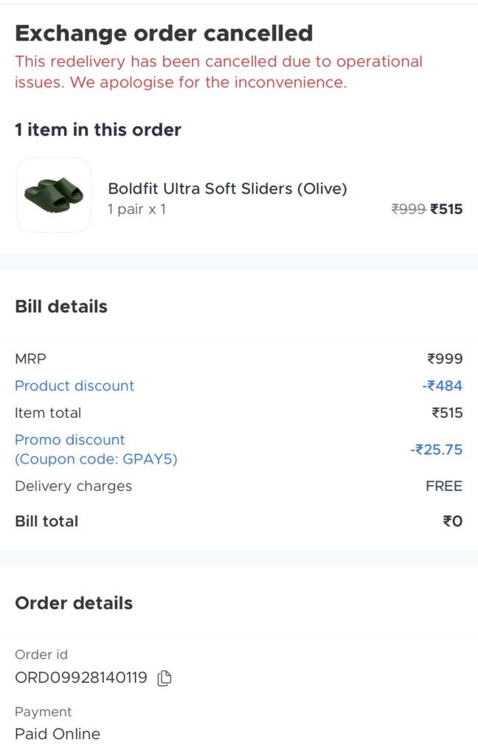Select the red redelivery cancellation message
The image size is (478, 756).
point(218,72)
